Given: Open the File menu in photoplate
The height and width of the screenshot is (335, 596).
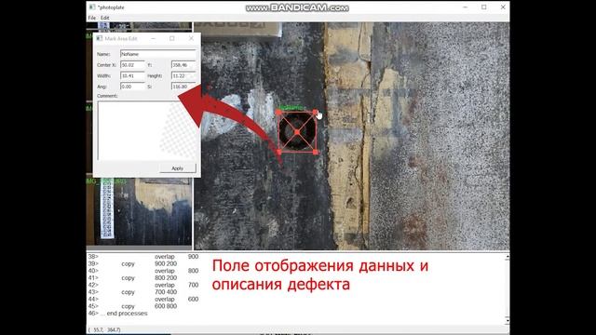Looking at the screenshot, I should (x=91, y=18).
